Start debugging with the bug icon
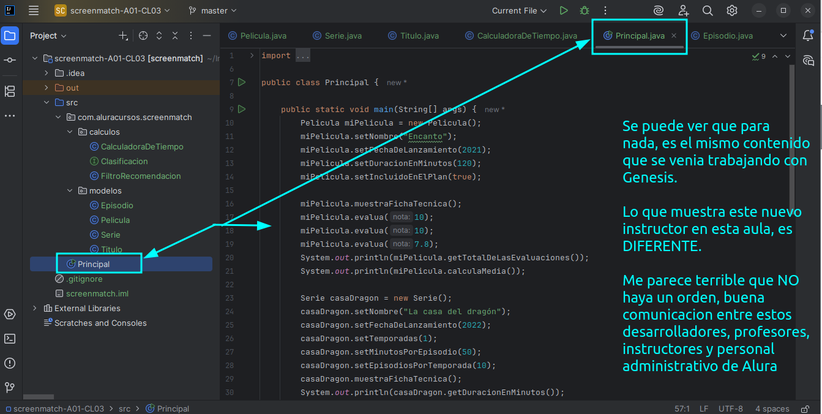The height and width of the screenshot is (414, 822). [x=585, y=10]
